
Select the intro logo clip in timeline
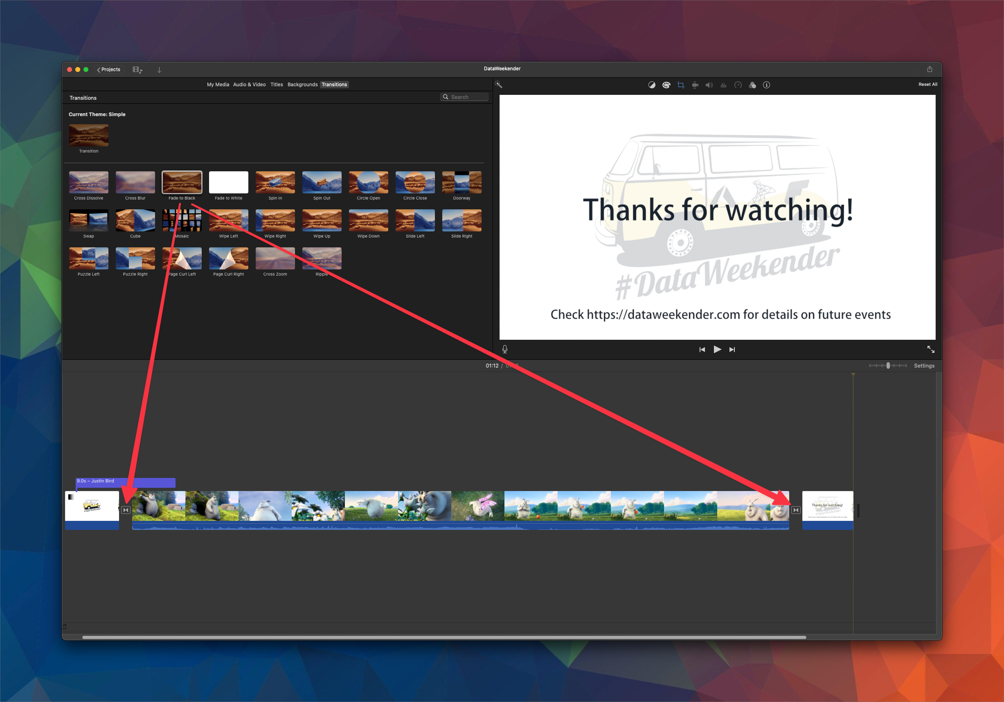tap(92, 510)
